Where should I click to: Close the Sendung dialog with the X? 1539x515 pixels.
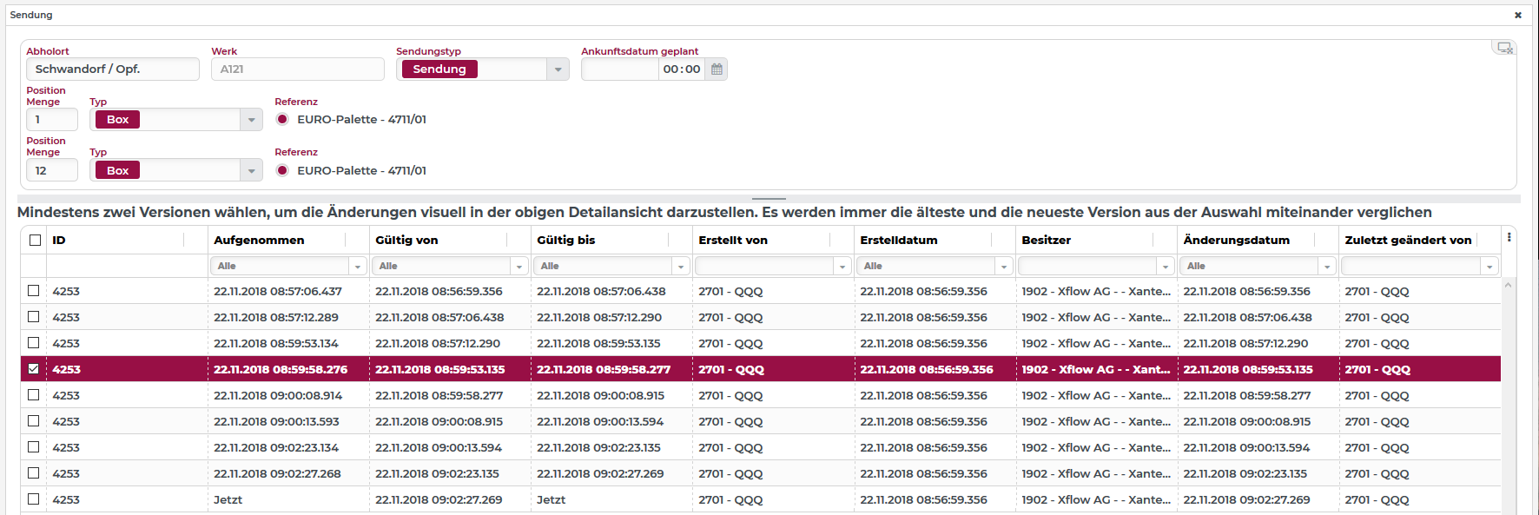click(x=1517, y=15)
